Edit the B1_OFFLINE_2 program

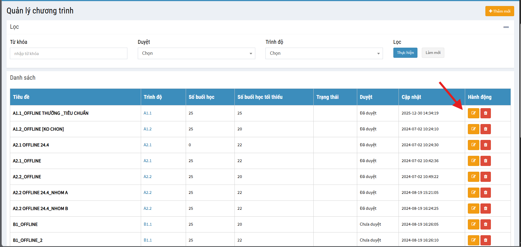click(473, 240)
